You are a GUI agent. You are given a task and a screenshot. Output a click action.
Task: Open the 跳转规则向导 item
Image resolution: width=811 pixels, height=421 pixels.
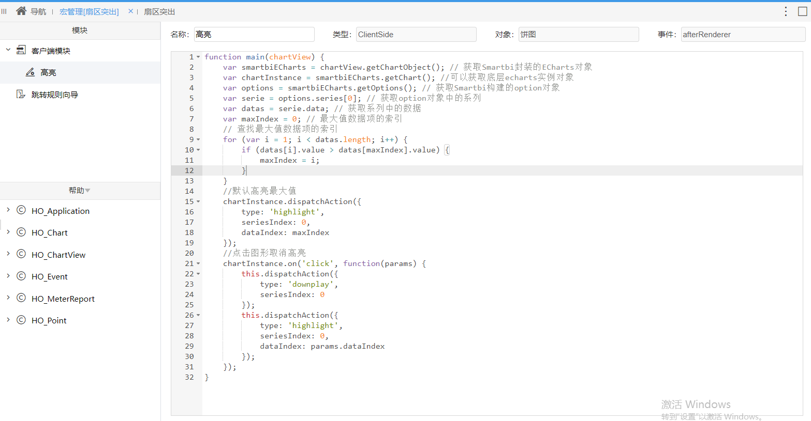point(55,95)
